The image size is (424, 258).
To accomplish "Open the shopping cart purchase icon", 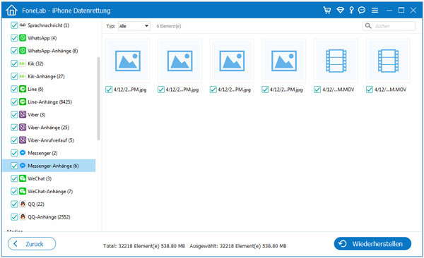I will pyautogui.click(x=327, y=11).
